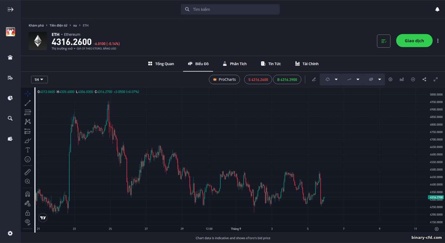The height and width of the screenshot is (243, 445).
Task: Click the zoom in magnifier tool
Action: pyautogui.click(x=28, y=181)
